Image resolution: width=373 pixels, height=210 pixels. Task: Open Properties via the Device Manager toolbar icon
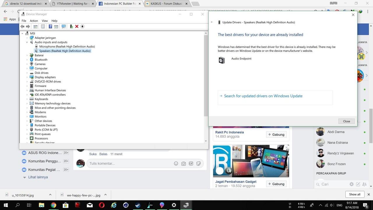pos(43,27)
